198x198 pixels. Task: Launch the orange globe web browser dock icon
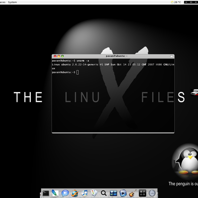pos(75,193)
